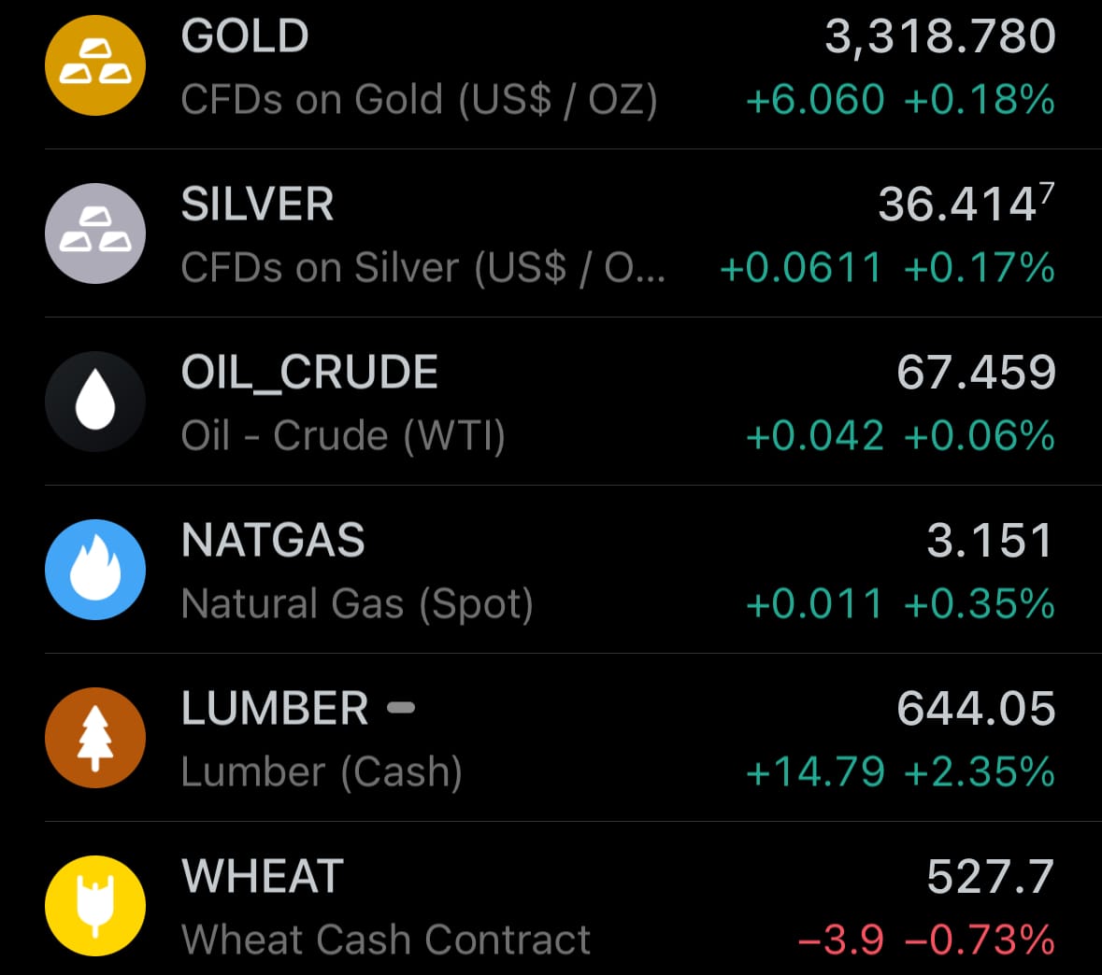The width and height of the screenshot is (1102, 975).
Task: Tap the yellow wheat icon
Action: (x=95, y=906)
